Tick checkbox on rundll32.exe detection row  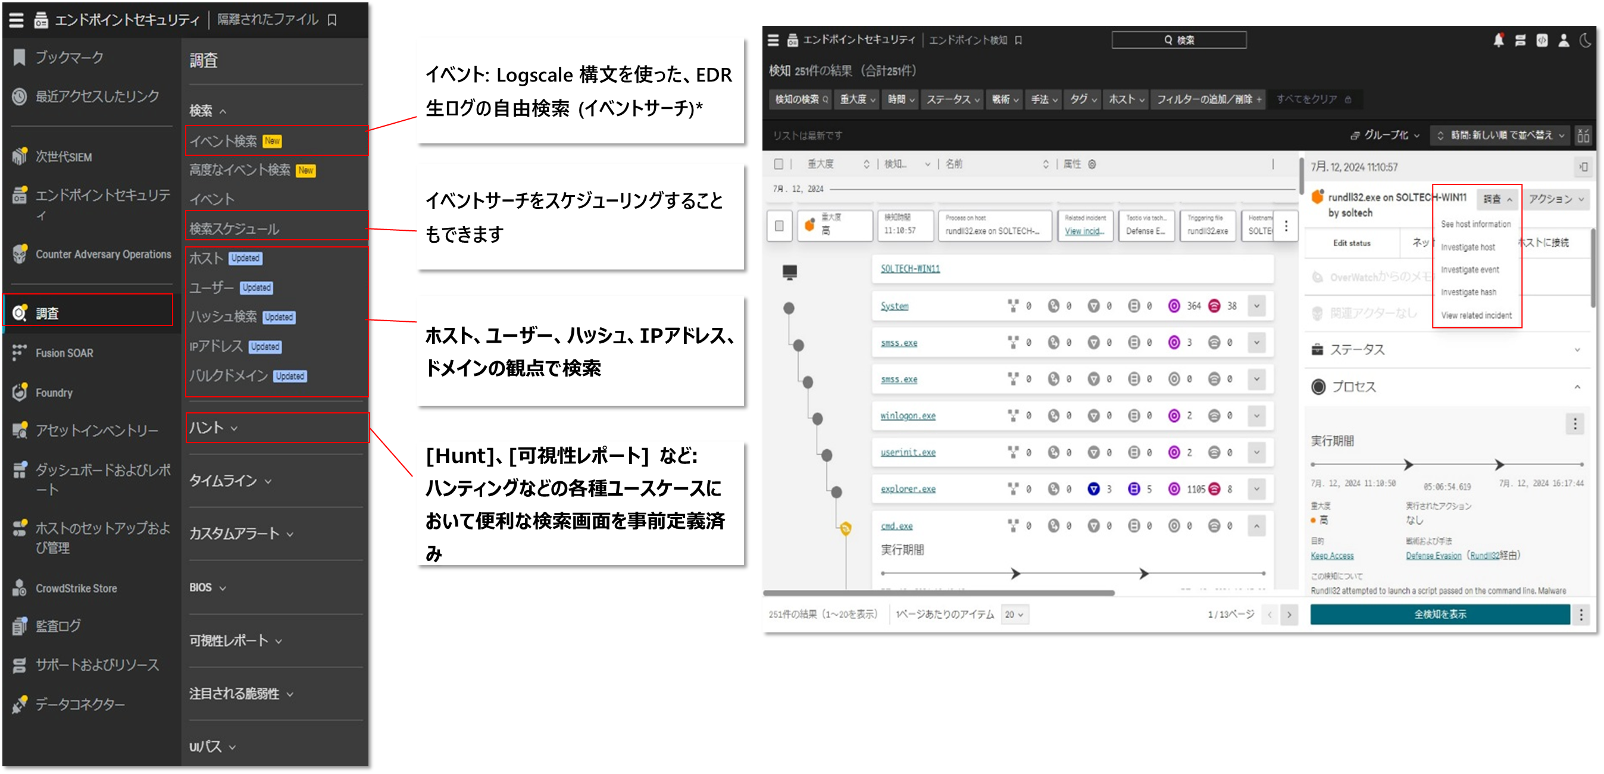point(779,226)
